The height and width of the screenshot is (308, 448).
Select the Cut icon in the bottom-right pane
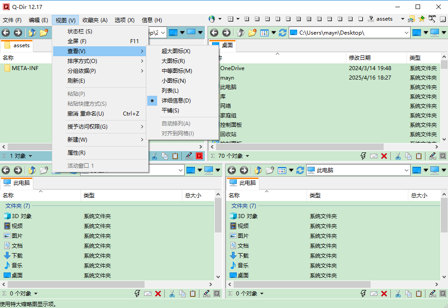pyautogui.click(x=398, y=293)
